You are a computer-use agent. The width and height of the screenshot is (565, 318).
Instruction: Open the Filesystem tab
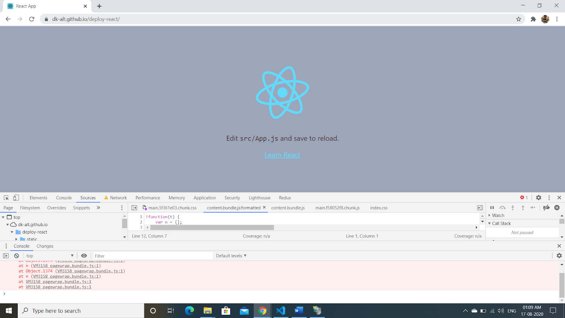click(x=30, y=208)
